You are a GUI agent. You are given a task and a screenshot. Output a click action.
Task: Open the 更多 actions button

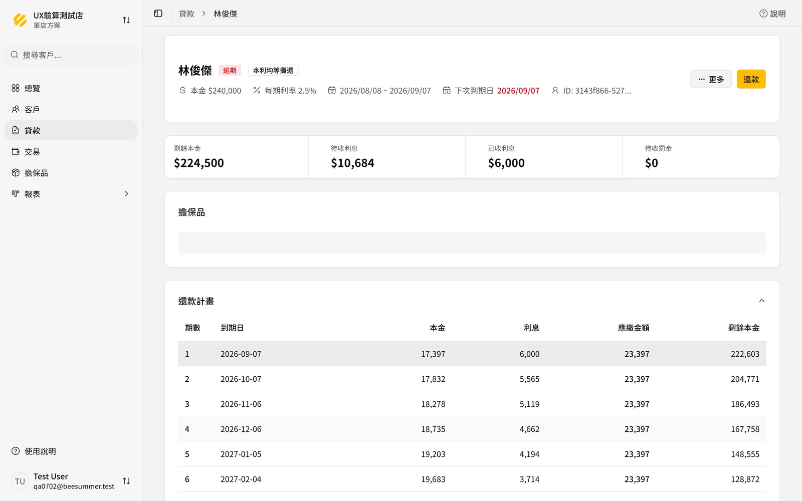pyautogui.click(x=711, y=79)
